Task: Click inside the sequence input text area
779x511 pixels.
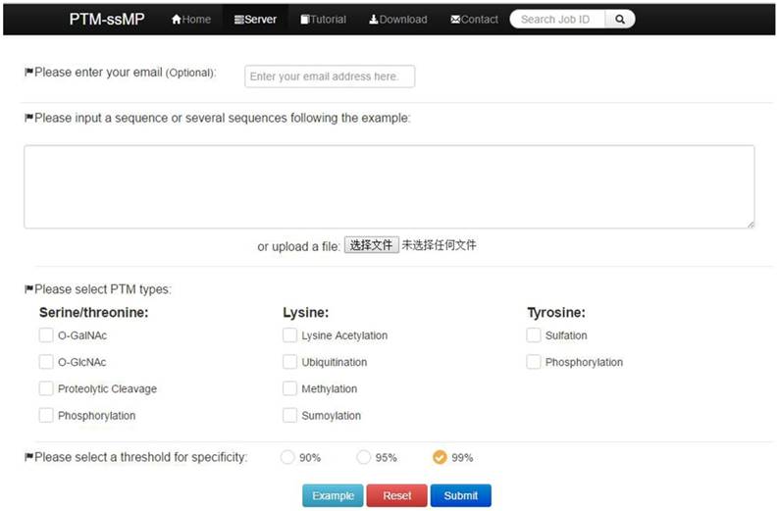Action: 389,186
